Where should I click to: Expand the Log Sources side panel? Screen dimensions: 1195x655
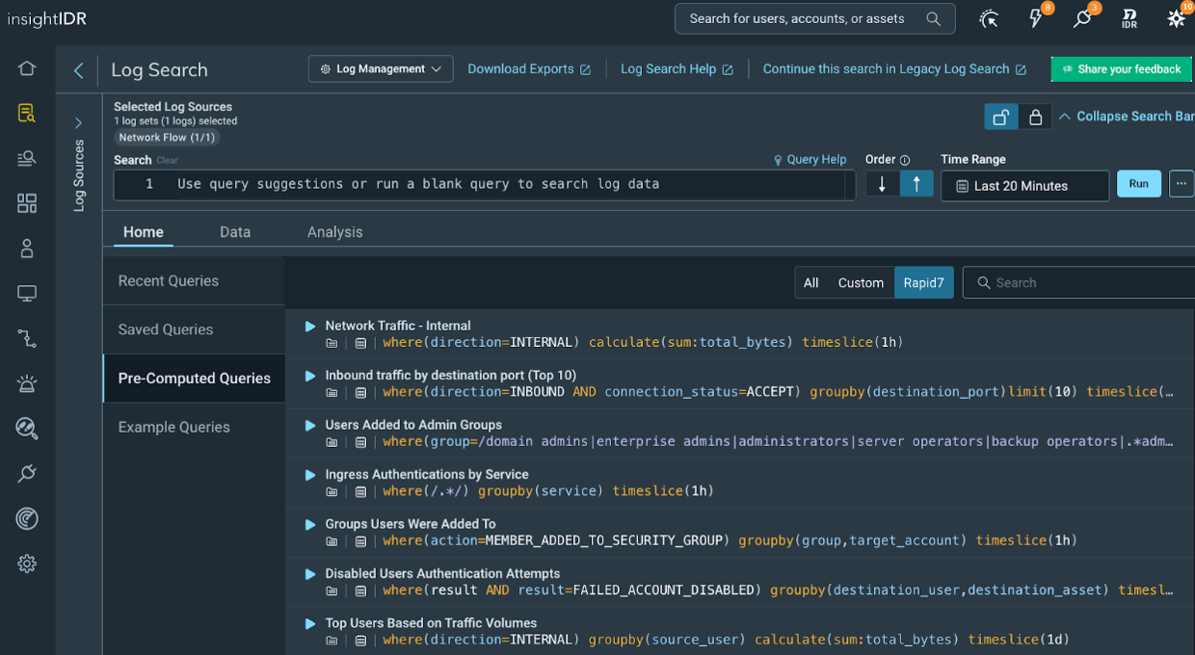(x=79, y=123)
